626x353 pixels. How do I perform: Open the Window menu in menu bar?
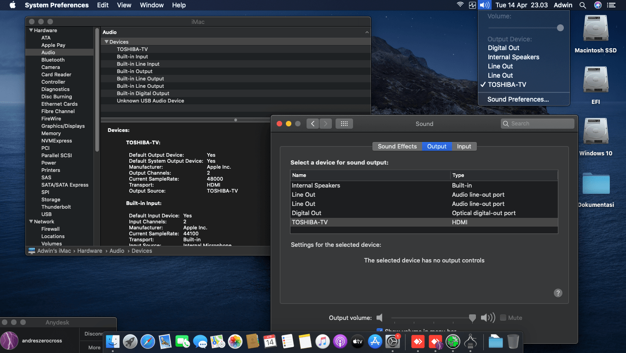coord(151,5)
